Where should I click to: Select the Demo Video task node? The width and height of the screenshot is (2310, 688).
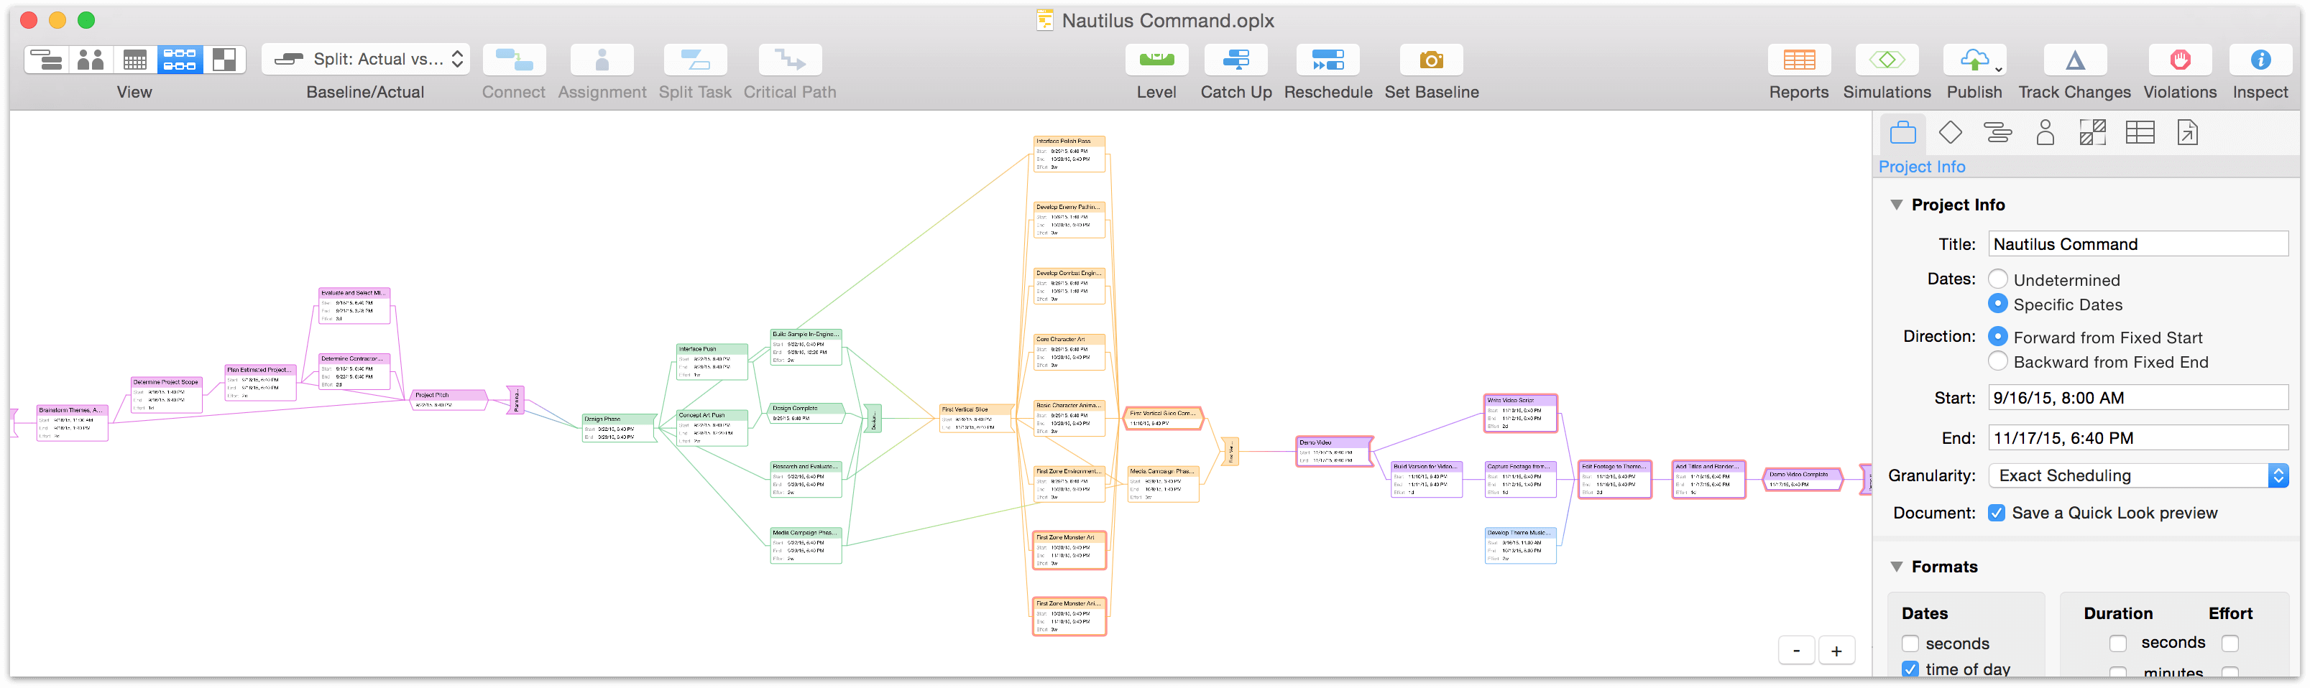1335,452
